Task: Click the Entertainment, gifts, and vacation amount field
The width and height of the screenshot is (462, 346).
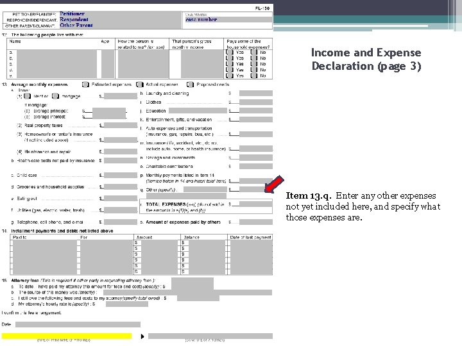Action: (x=256, y=120)
